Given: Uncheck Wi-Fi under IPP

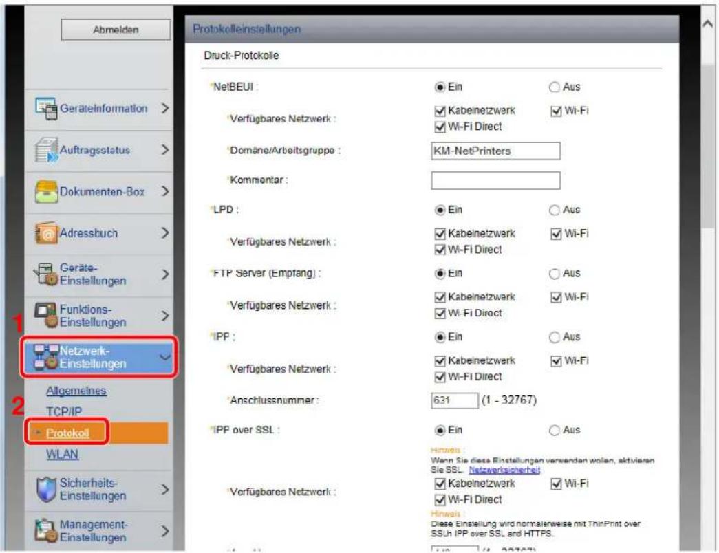Looking at the screenshot, I should tap(556, 361).
